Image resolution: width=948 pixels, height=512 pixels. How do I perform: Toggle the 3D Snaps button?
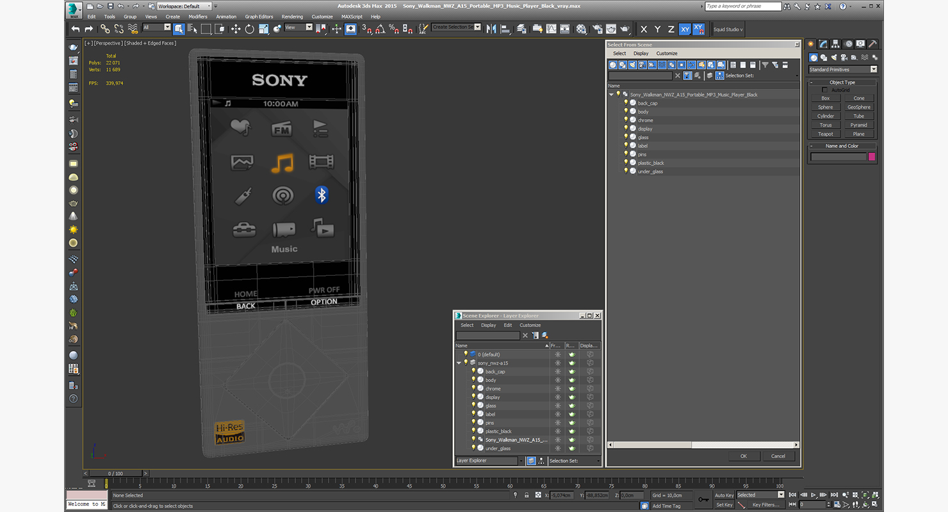[x=367, y=29]
